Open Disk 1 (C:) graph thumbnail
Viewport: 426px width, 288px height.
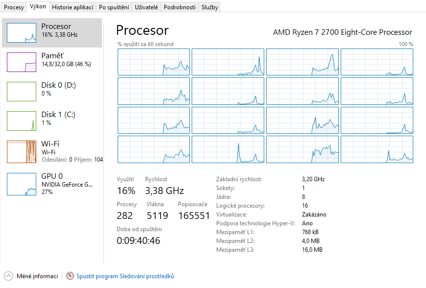pyautogui.click(x=22, y=121)
